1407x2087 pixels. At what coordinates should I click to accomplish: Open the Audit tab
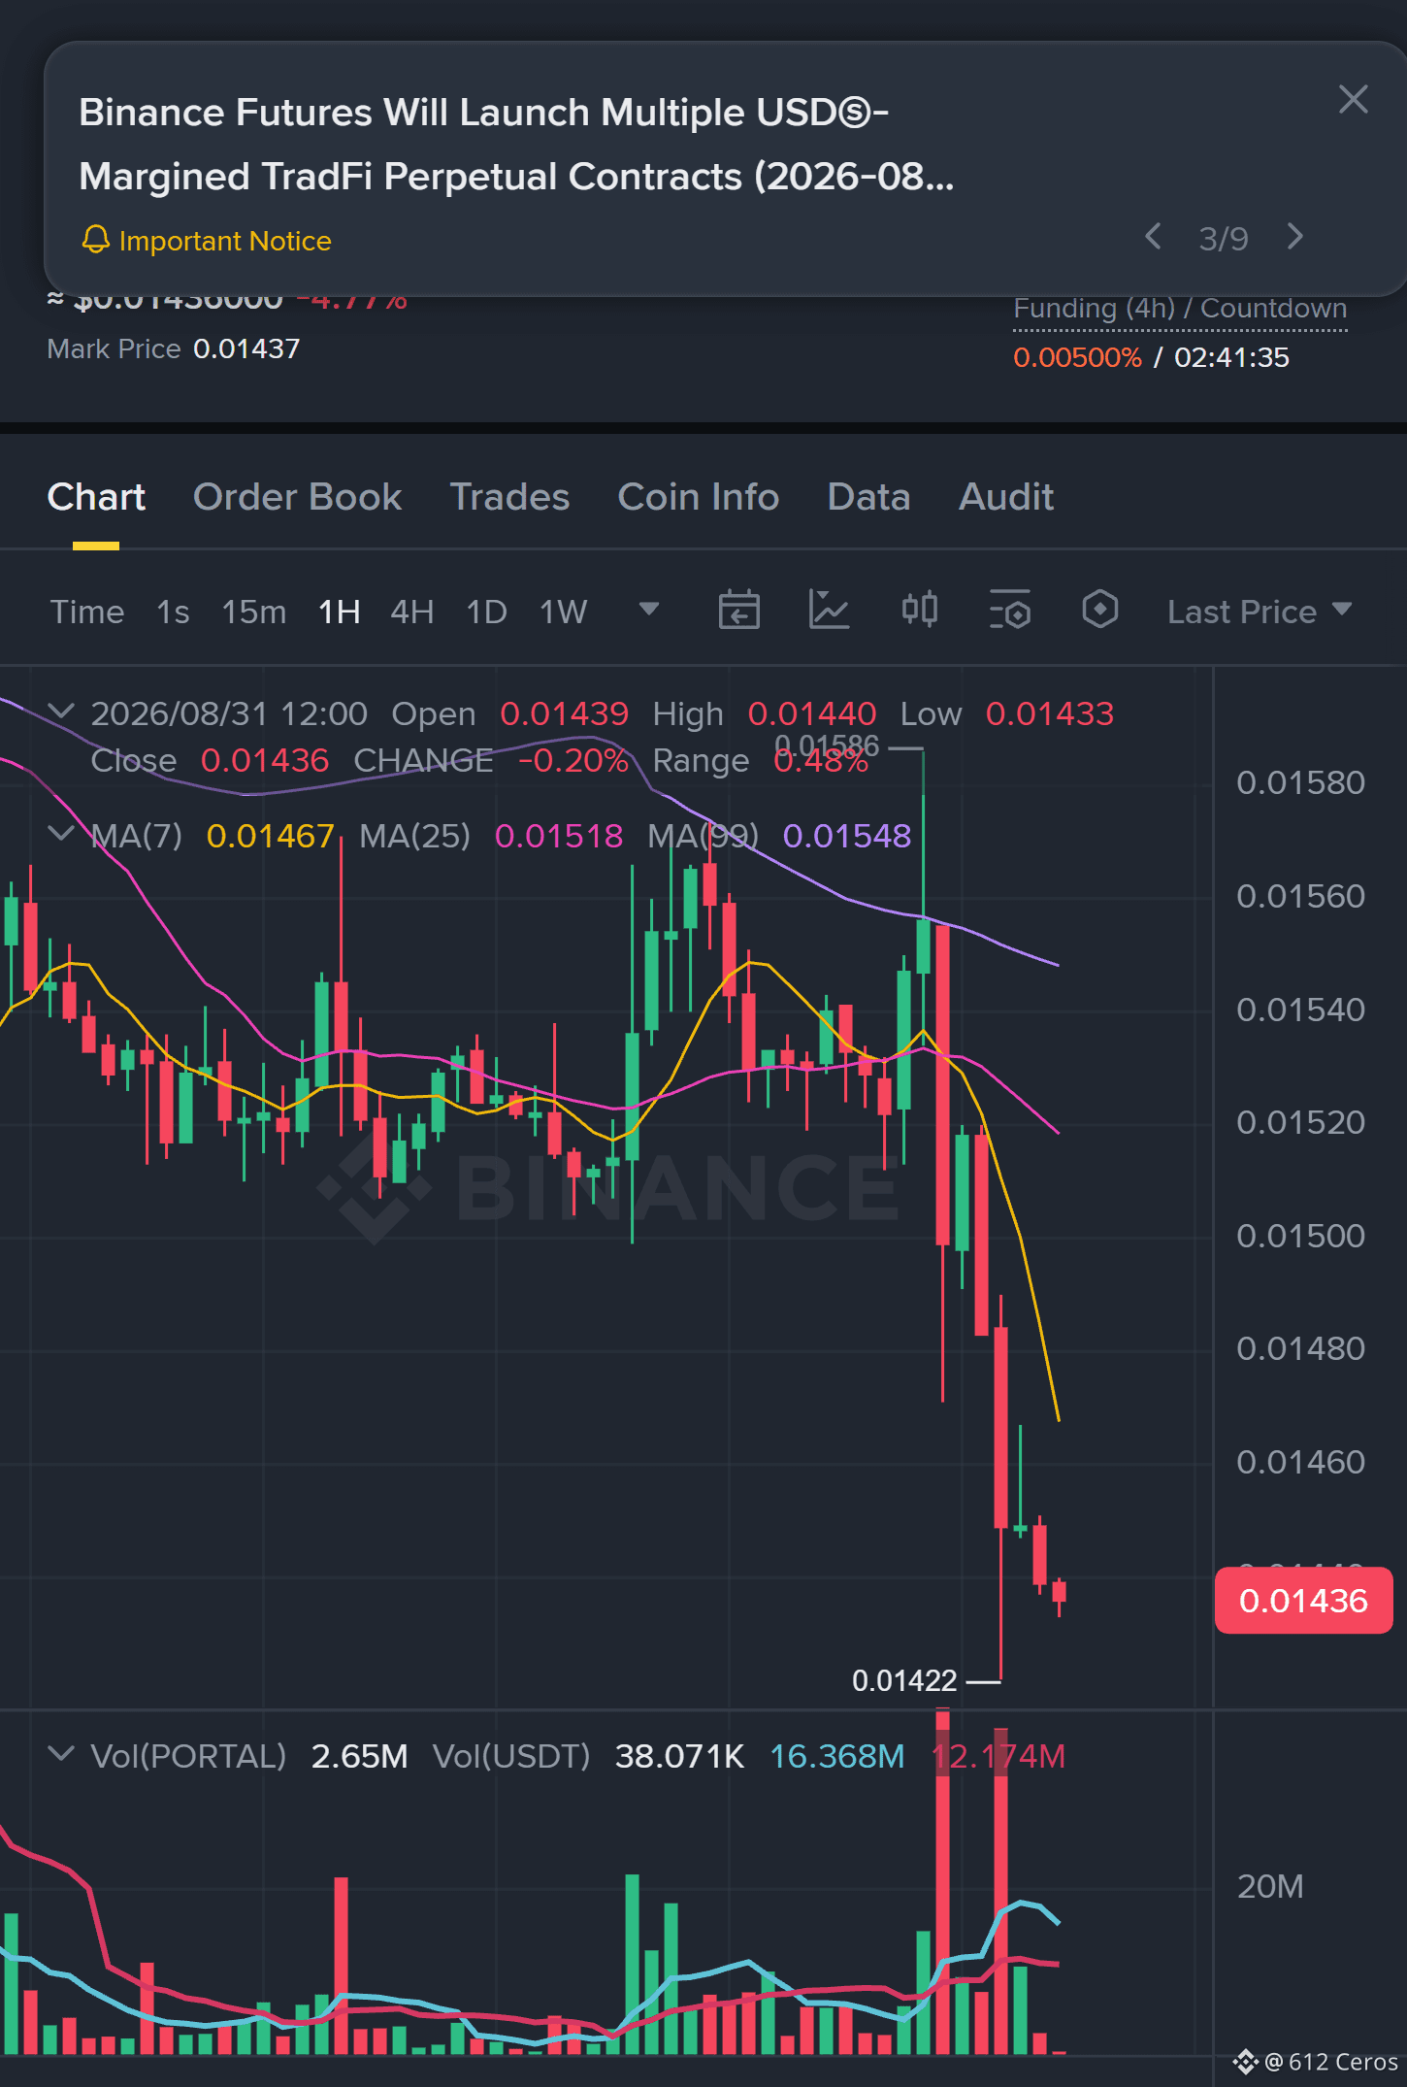pyautogui.click(x=1006, y=497)
